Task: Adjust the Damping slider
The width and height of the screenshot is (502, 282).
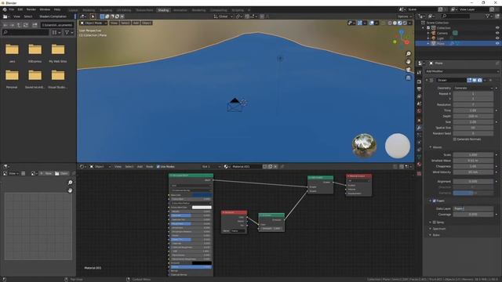Action: pos(473,193)
